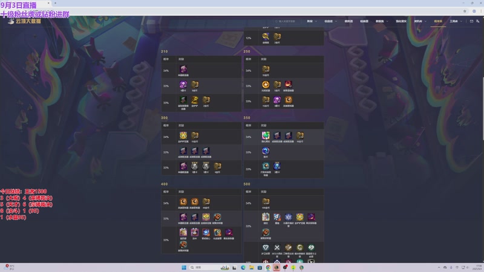
Task: Click the purple anvil icon in table 300
Action: click(183, 166)
